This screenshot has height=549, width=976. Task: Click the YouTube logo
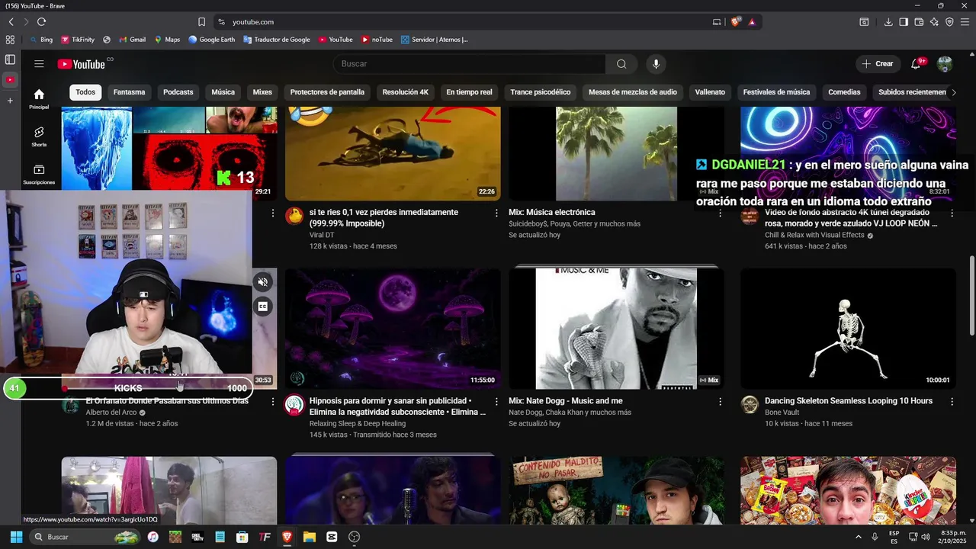81,64
